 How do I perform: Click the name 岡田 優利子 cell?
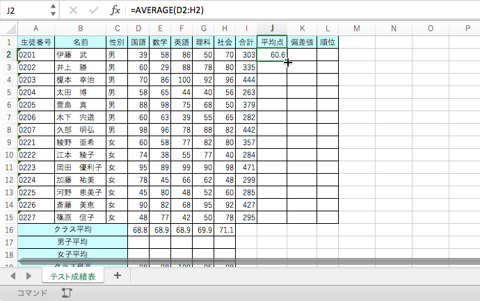tap(81, 168)
